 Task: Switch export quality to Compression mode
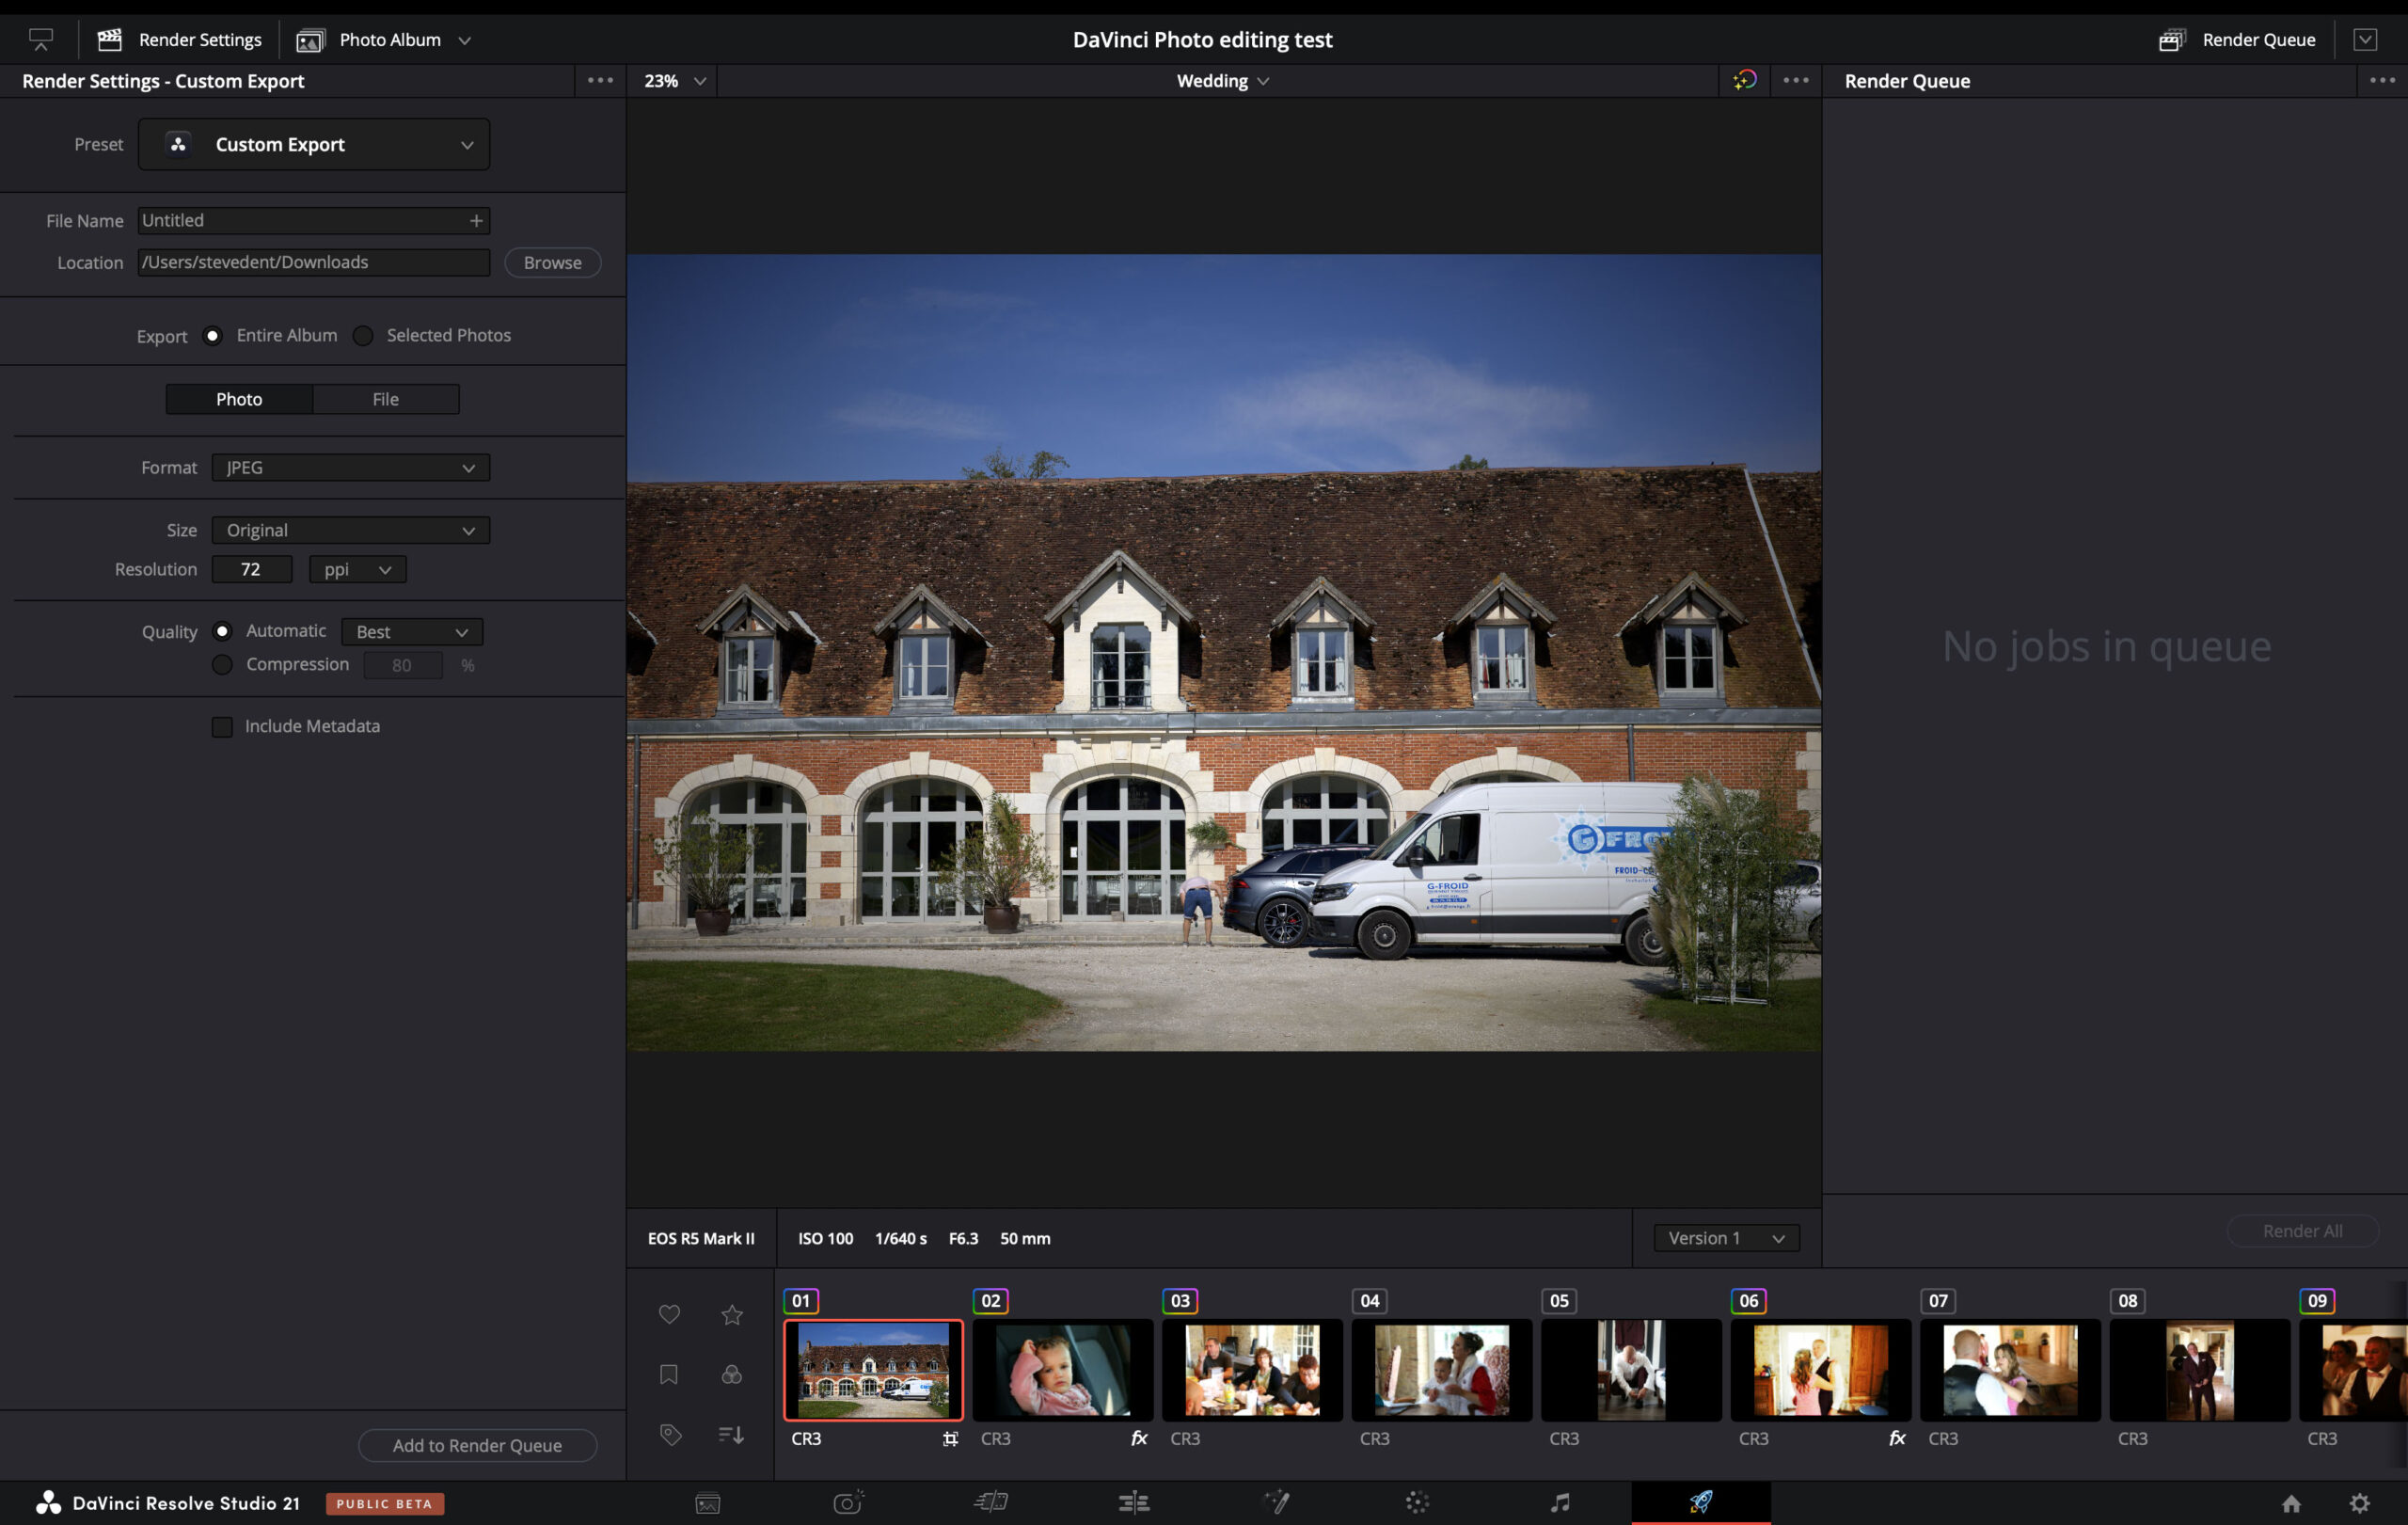coord(222,664)
